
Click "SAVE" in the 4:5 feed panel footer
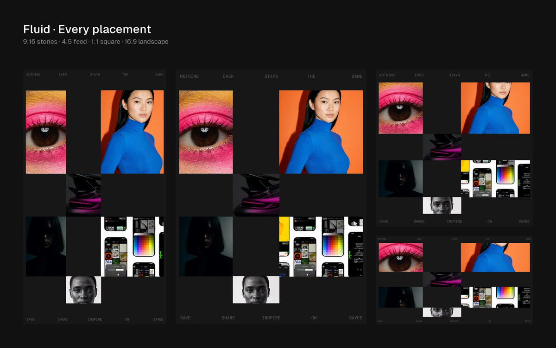[x=185, y=318]
